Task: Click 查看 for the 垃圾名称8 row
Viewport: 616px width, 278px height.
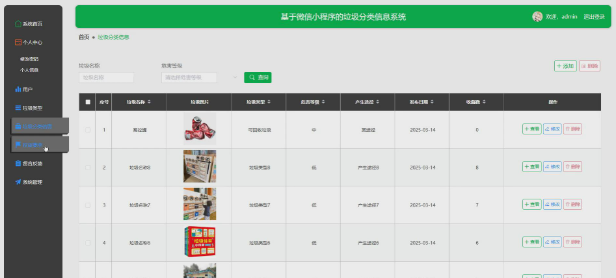Action: click(x=532, y=167)
